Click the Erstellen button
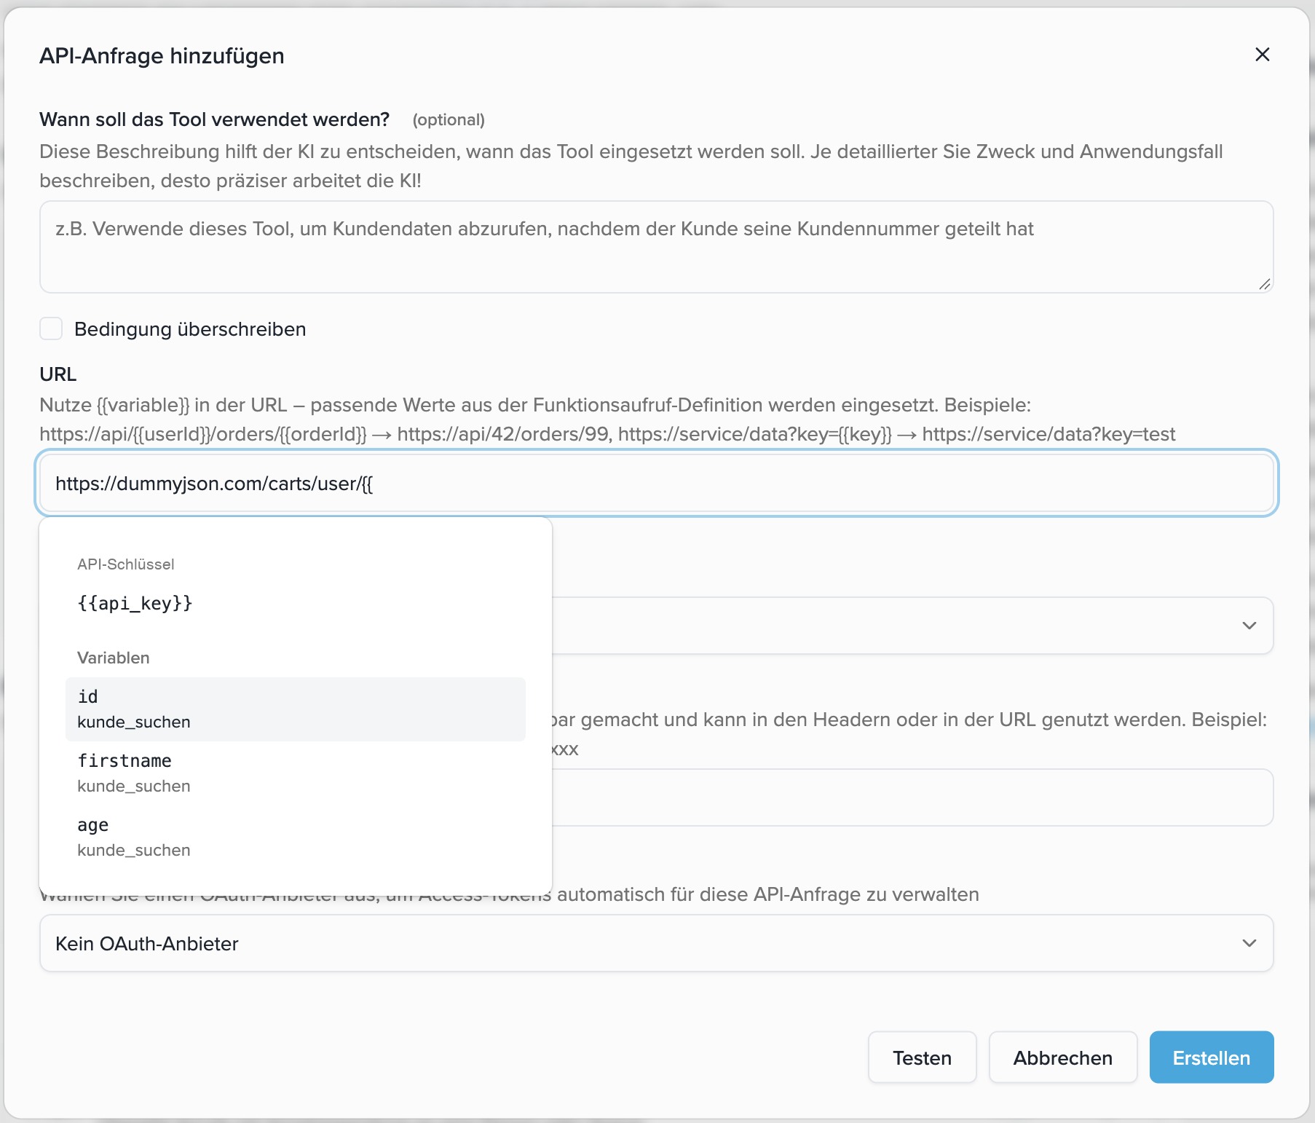The image size is (1315, 1123). point(1211,1057)
